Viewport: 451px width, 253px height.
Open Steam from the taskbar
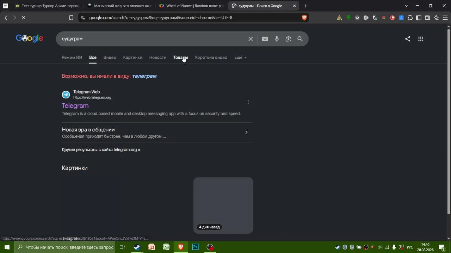(137, 247)
